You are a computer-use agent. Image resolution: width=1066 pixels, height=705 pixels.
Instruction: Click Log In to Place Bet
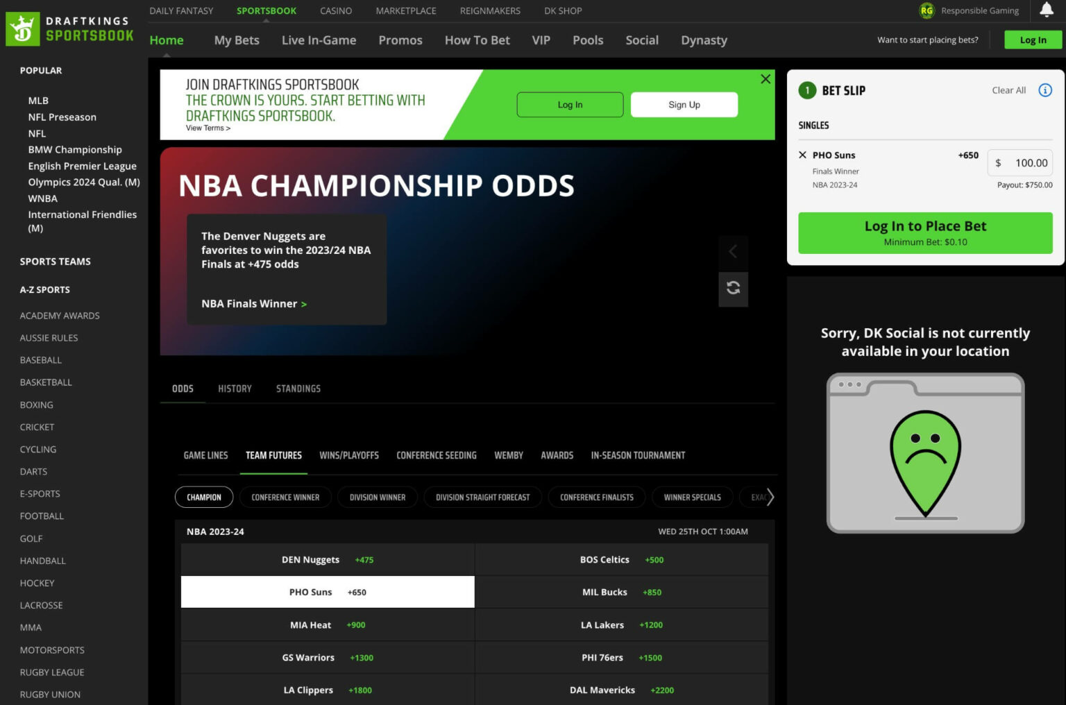[925, 233]
